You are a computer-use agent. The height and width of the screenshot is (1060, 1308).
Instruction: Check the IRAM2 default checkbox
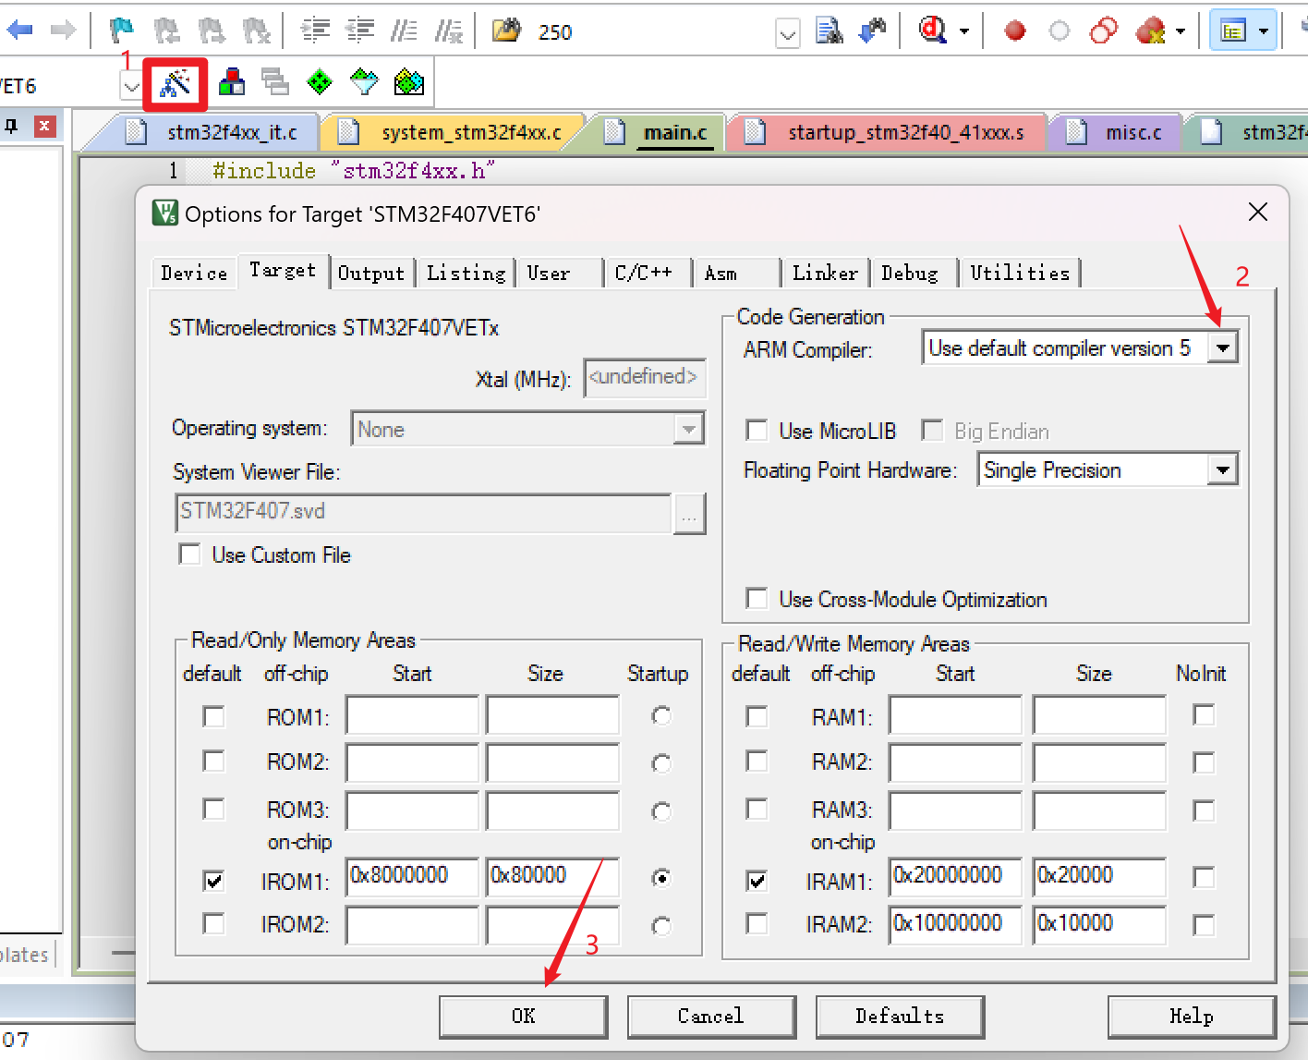click(757, 924)
